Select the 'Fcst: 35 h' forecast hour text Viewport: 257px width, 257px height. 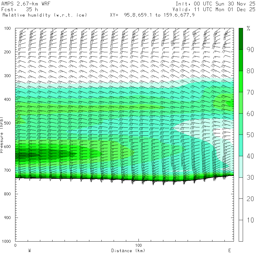pos(20,9)
